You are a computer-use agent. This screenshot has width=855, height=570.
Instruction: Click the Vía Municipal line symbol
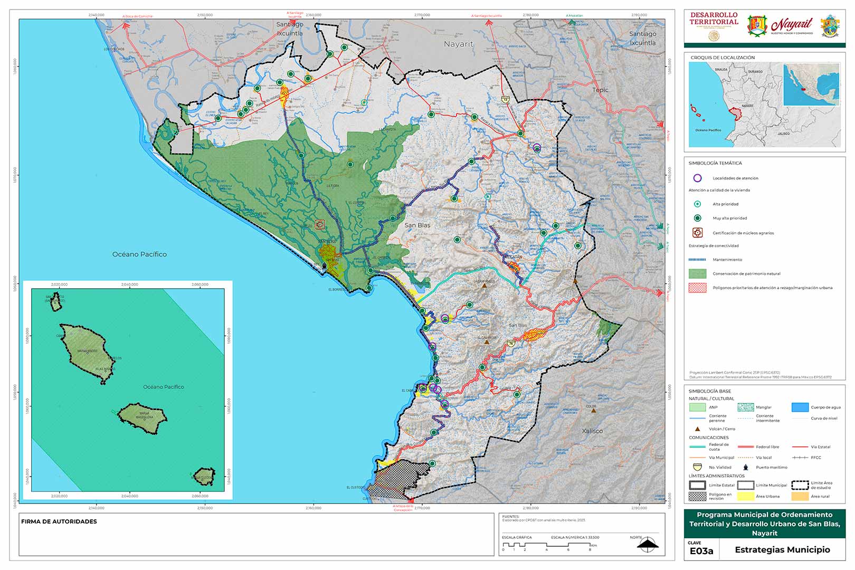click(x=697, y=458)
